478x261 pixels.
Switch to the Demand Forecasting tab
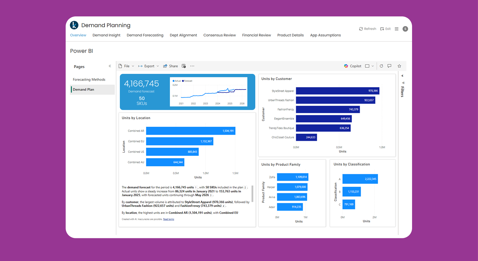coord(145,35)
